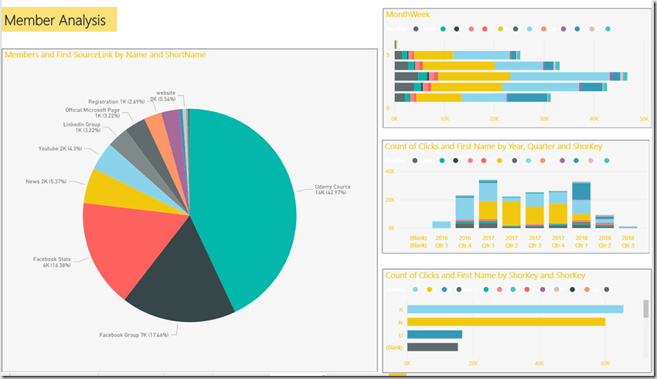Click the 2016 Qtr 3 light blue column
This screenshot has height=379, width=657.
441,224
